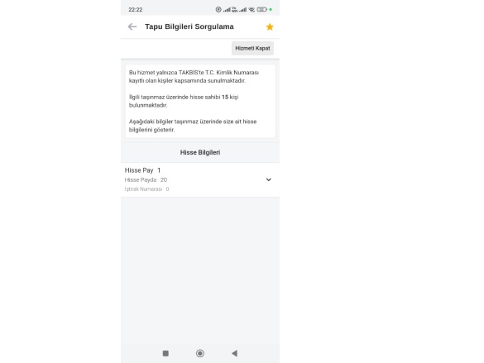Tap the battery icon in status bar
Image resolution: width=484 pixels, height=363 pixels.
(x=261, y=10)
